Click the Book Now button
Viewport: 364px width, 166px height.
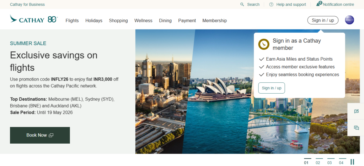point(40,135)
